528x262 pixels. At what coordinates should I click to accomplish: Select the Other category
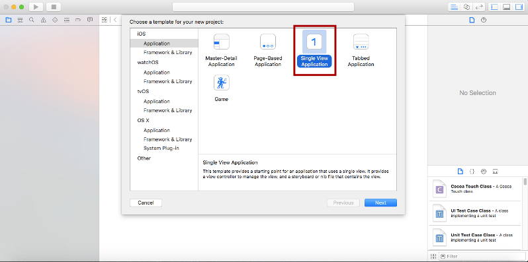coord(144,158)
